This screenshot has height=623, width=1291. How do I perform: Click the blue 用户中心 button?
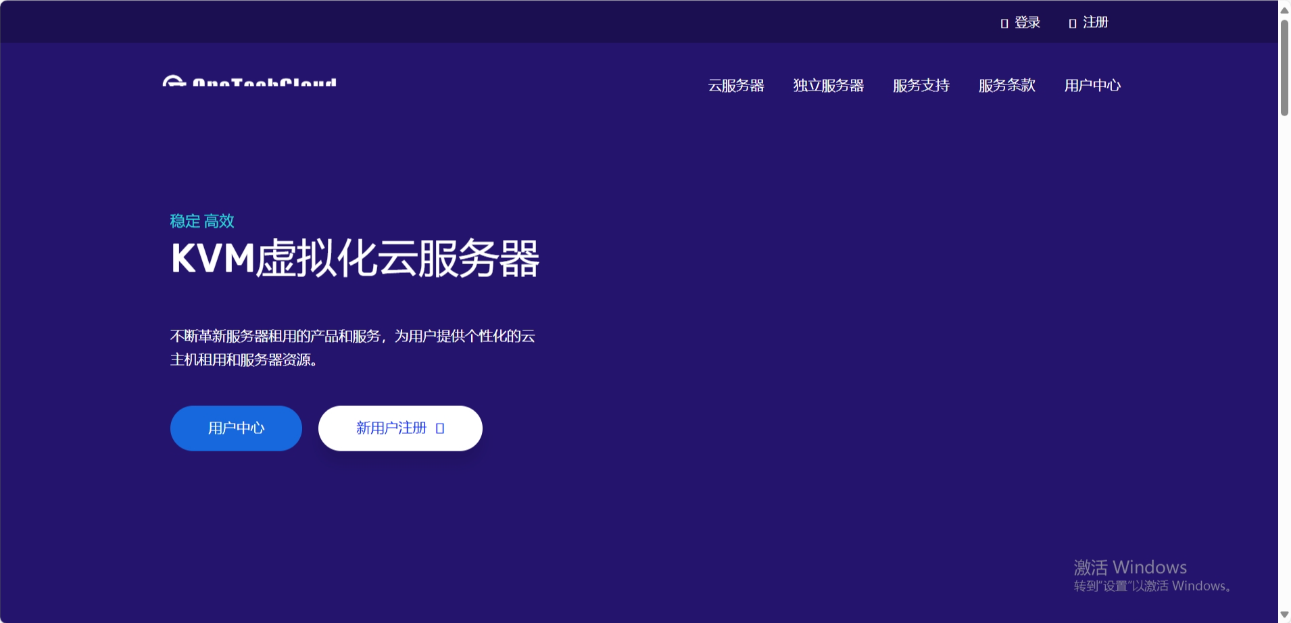click(x=236, y=428)
